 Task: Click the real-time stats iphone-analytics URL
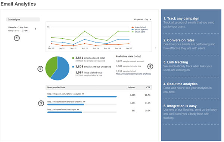pyautogui.click(x=133, y=74)
